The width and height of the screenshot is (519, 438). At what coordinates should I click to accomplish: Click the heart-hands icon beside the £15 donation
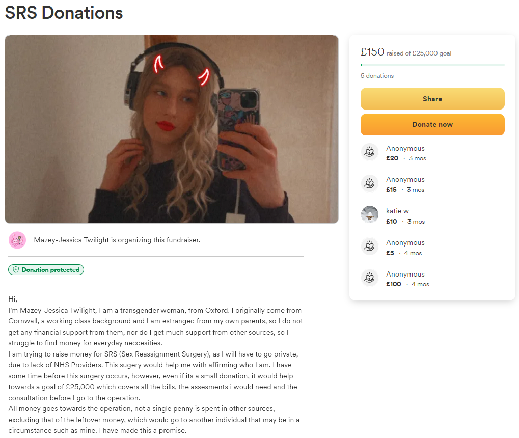click(x=369, y=183)
